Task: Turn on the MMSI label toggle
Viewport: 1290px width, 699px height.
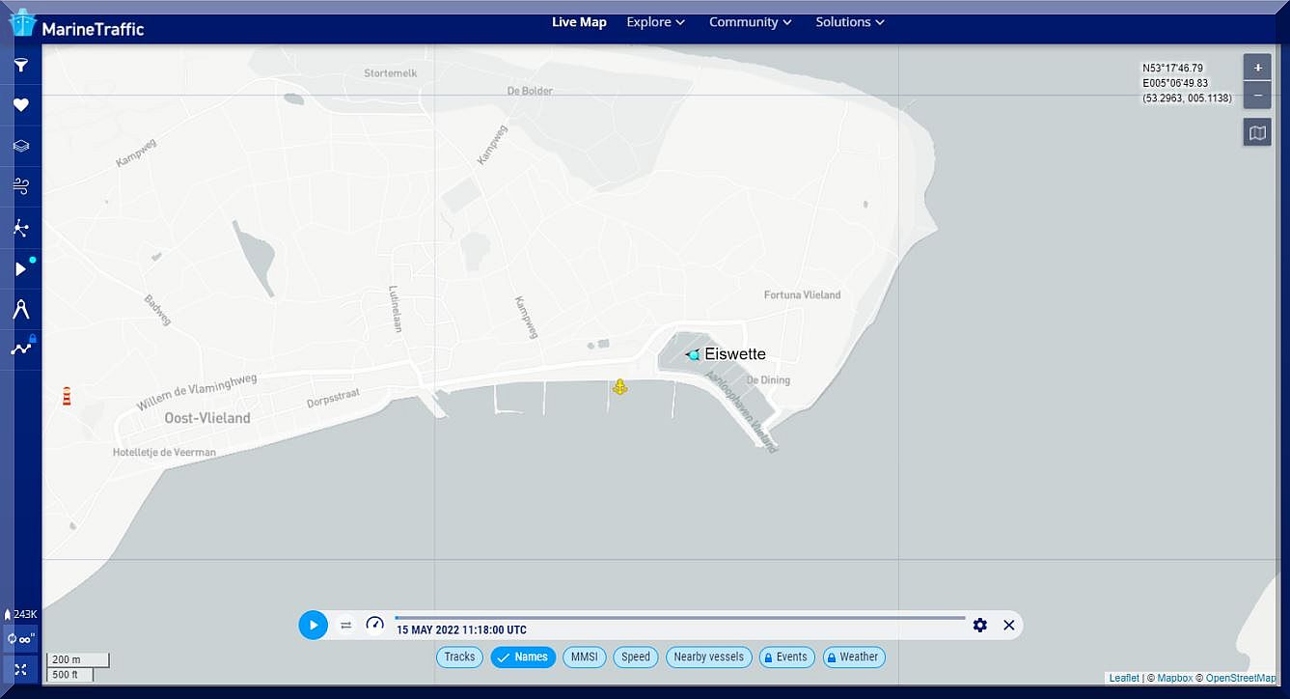Action: coord(584,657)
